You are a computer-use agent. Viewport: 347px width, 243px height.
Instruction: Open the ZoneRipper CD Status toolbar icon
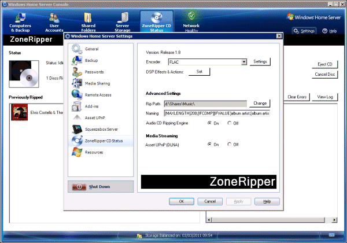[x=157, y=18]
